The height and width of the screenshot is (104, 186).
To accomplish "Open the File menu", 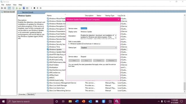I will 3,5.
